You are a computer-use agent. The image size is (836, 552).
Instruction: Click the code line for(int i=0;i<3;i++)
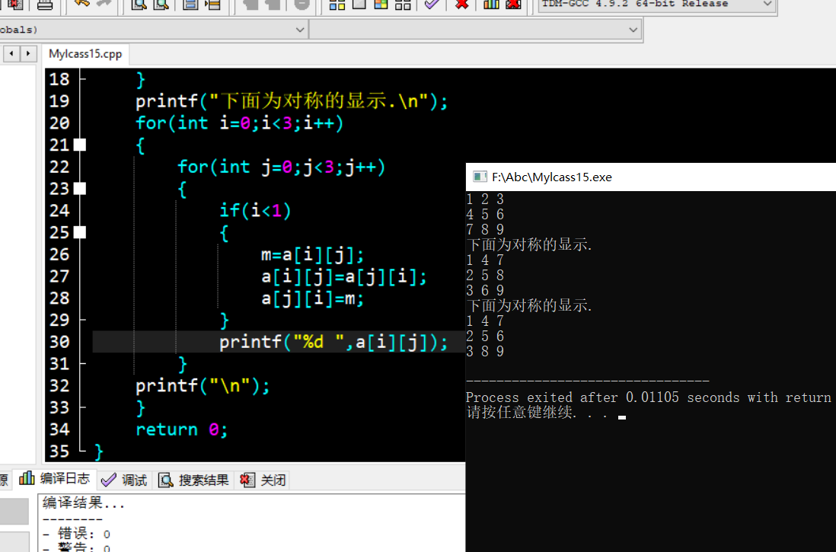239,123
